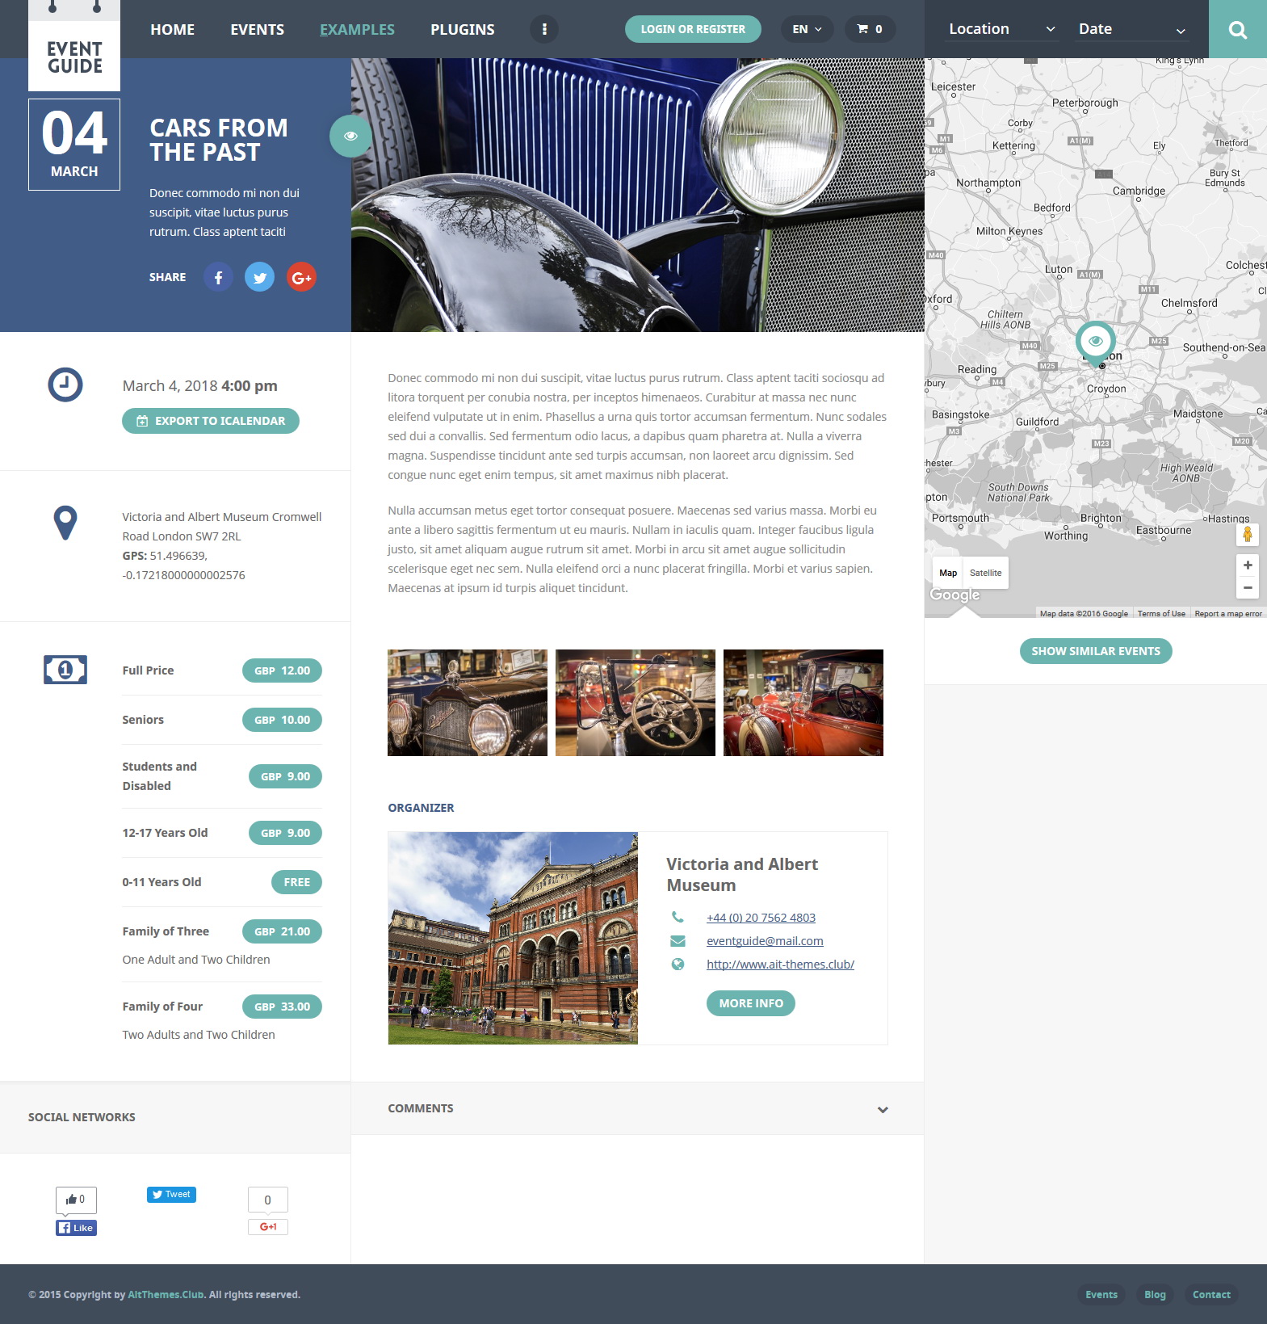Image resolution: width=1267 pixels, height=1324 pixels.
Task: Open the red car gallery thumbnail
Action: click(x=803, y=703)
